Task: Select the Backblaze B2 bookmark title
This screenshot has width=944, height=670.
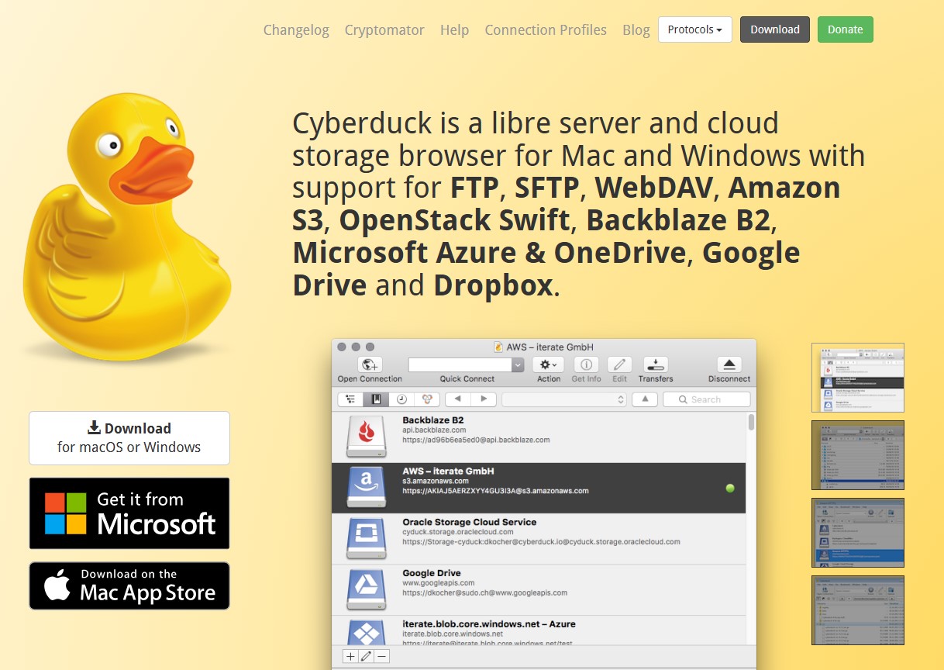Action: point(433,420)
